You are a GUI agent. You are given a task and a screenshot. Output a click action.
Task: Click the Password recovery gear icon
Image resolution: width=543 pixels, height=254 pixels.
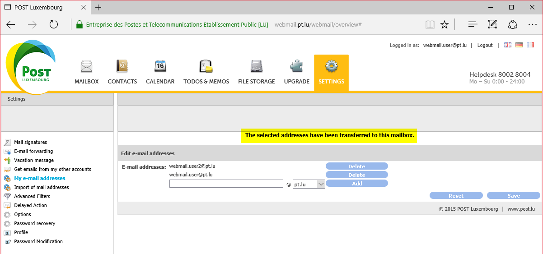[x=7, y=223]
